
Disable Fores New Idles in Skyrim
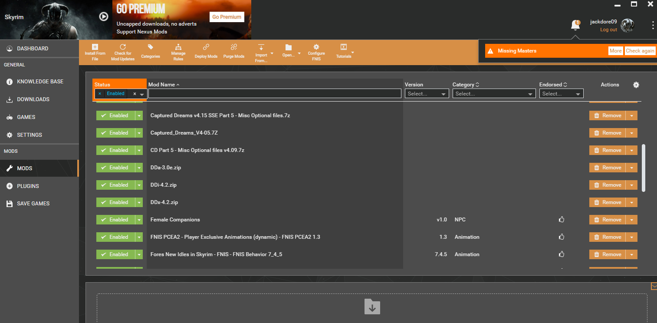tap(115, 254)
